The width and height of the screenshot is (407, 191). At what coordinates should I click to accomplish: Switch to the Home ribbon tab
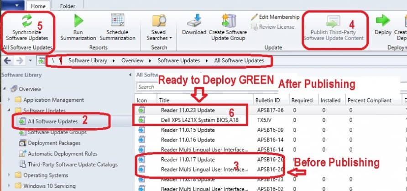(38, 6)
